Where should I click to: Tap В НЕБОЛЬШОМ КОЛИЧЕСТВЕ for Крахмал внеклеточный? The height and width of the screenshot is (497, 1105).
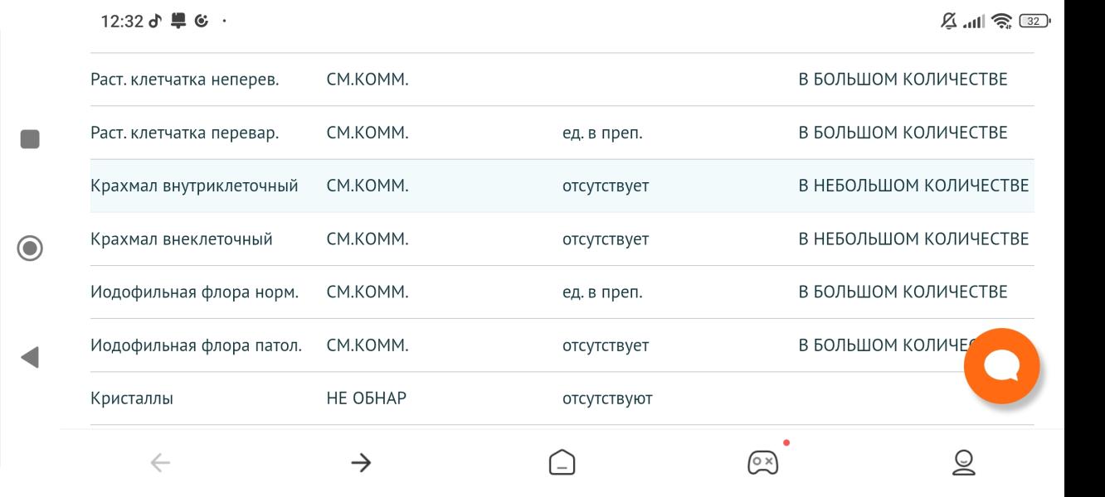[913, 239]
